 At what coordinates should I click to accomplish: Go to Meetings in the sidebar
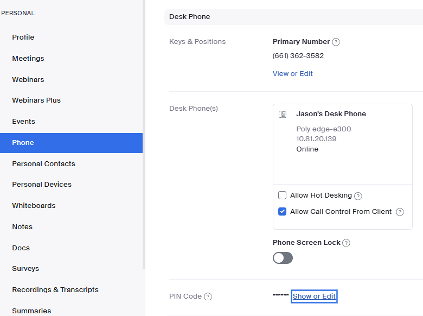[28, 59]
